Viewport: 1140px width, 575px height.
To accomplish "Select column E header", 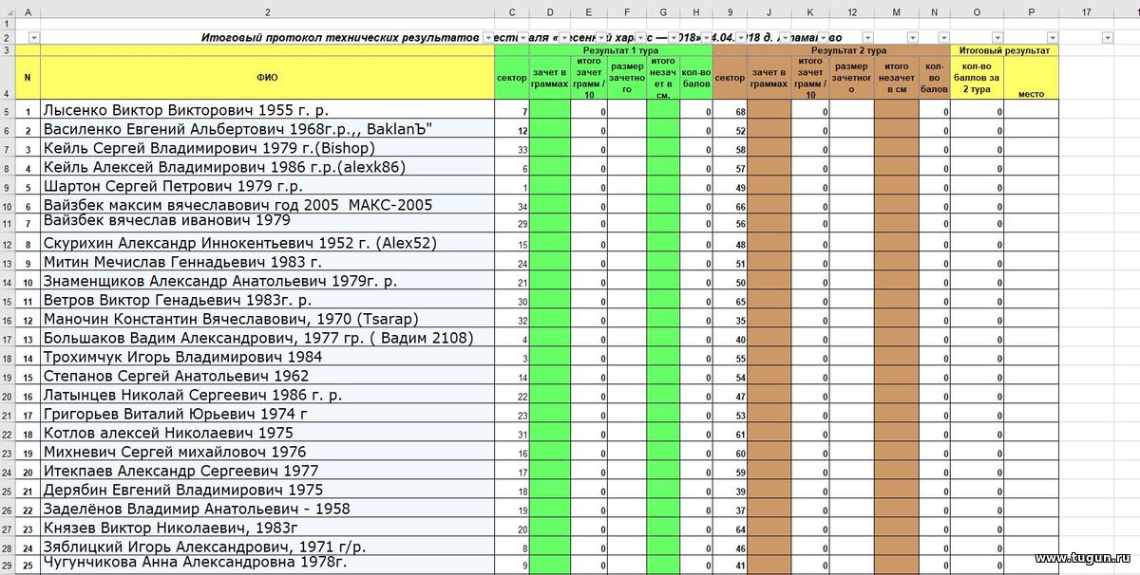I will coord(589,11).
